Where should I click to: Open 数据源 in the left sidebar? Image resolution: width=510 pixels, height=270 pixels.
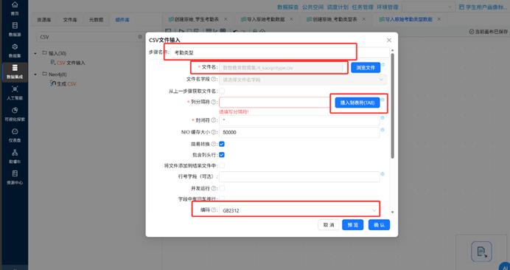click(15, 29)
